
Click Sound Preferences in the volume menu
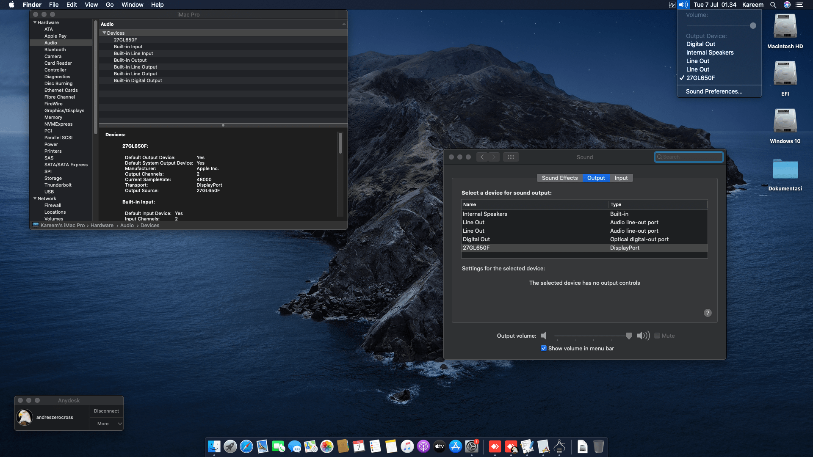[x=713, y=91]
